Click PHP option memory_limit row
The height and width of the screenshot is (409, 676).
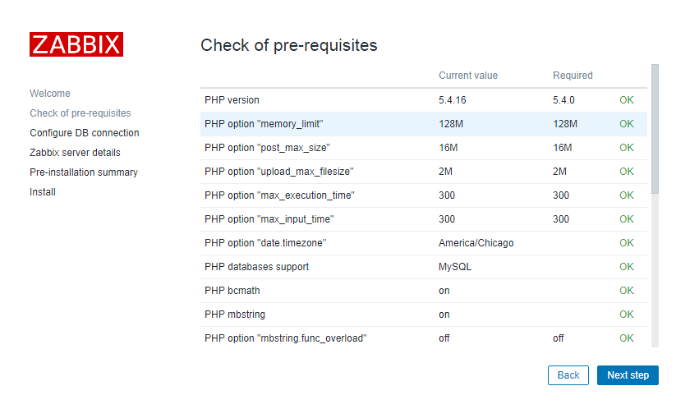(x=264, y=124)
